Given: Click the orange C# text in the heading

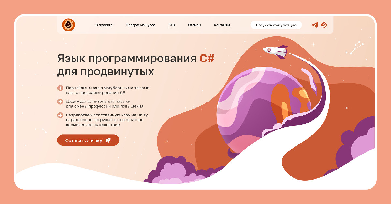Looking at the screenshot, I should point(207,59).
